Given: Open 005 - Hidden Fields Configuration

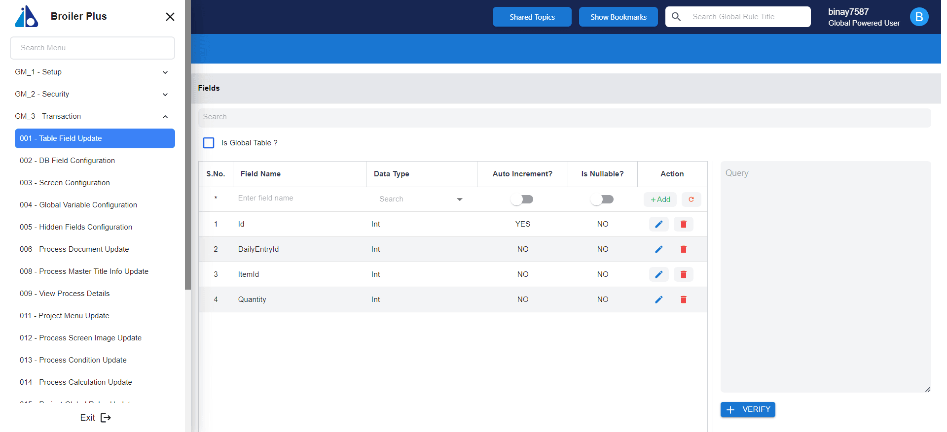Looking at the screenshot, I should tap(95, 227).
